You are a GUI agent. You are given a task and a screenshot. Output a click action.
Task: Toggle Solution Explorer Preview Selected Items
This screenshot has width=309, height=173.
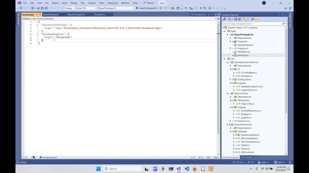pyautogui.click(x=256, y=19)
